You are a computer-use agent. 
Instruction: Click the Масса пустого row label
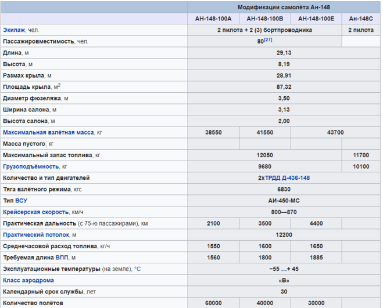click(24, 144)
